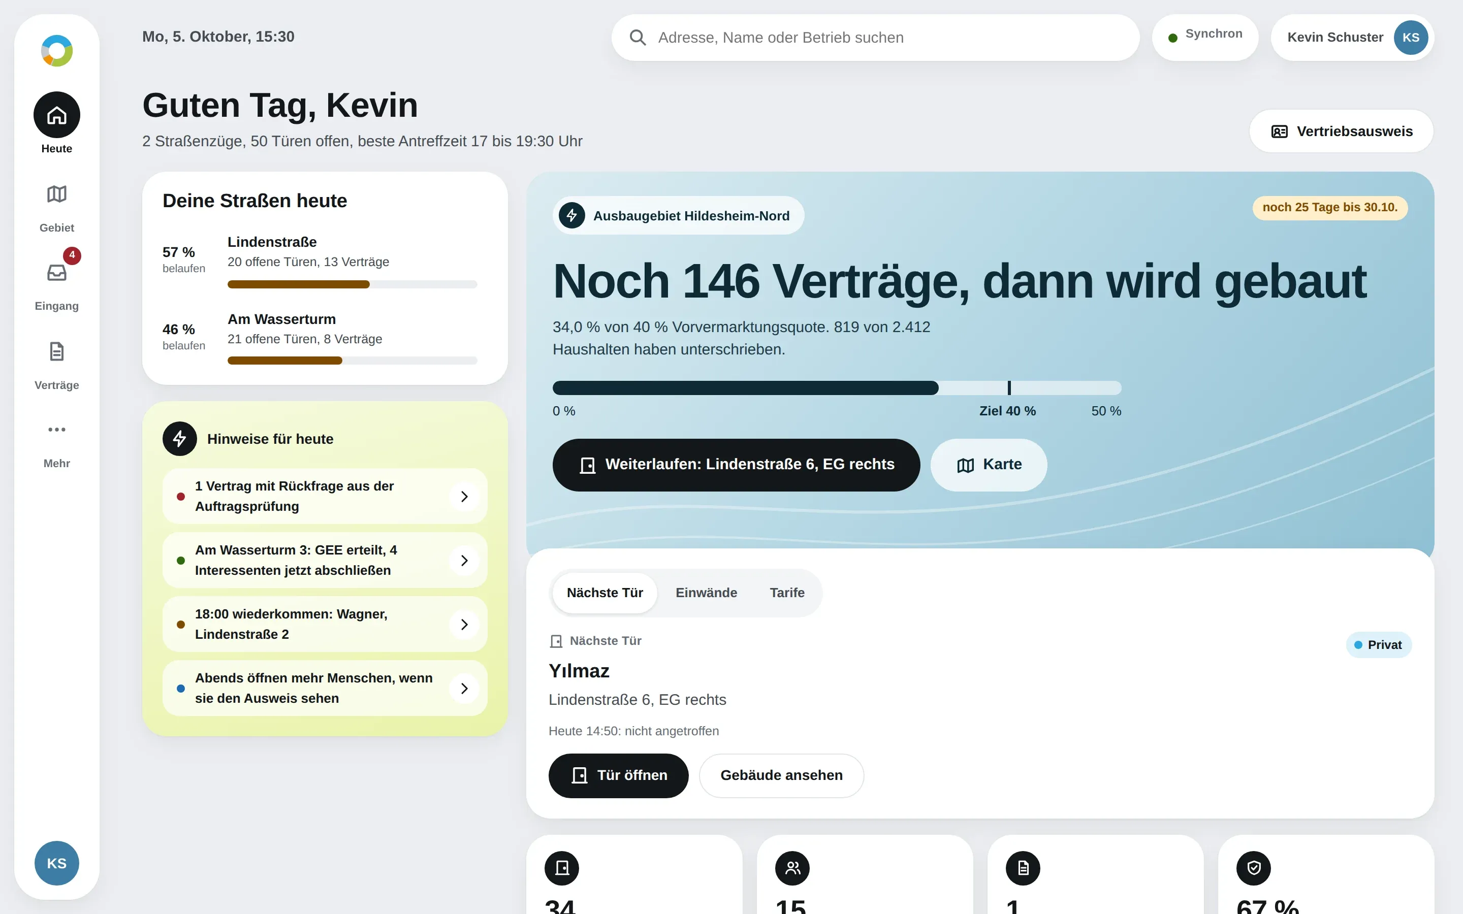
Task: Open the Heute home view
Action: click(x=57, y=123)
